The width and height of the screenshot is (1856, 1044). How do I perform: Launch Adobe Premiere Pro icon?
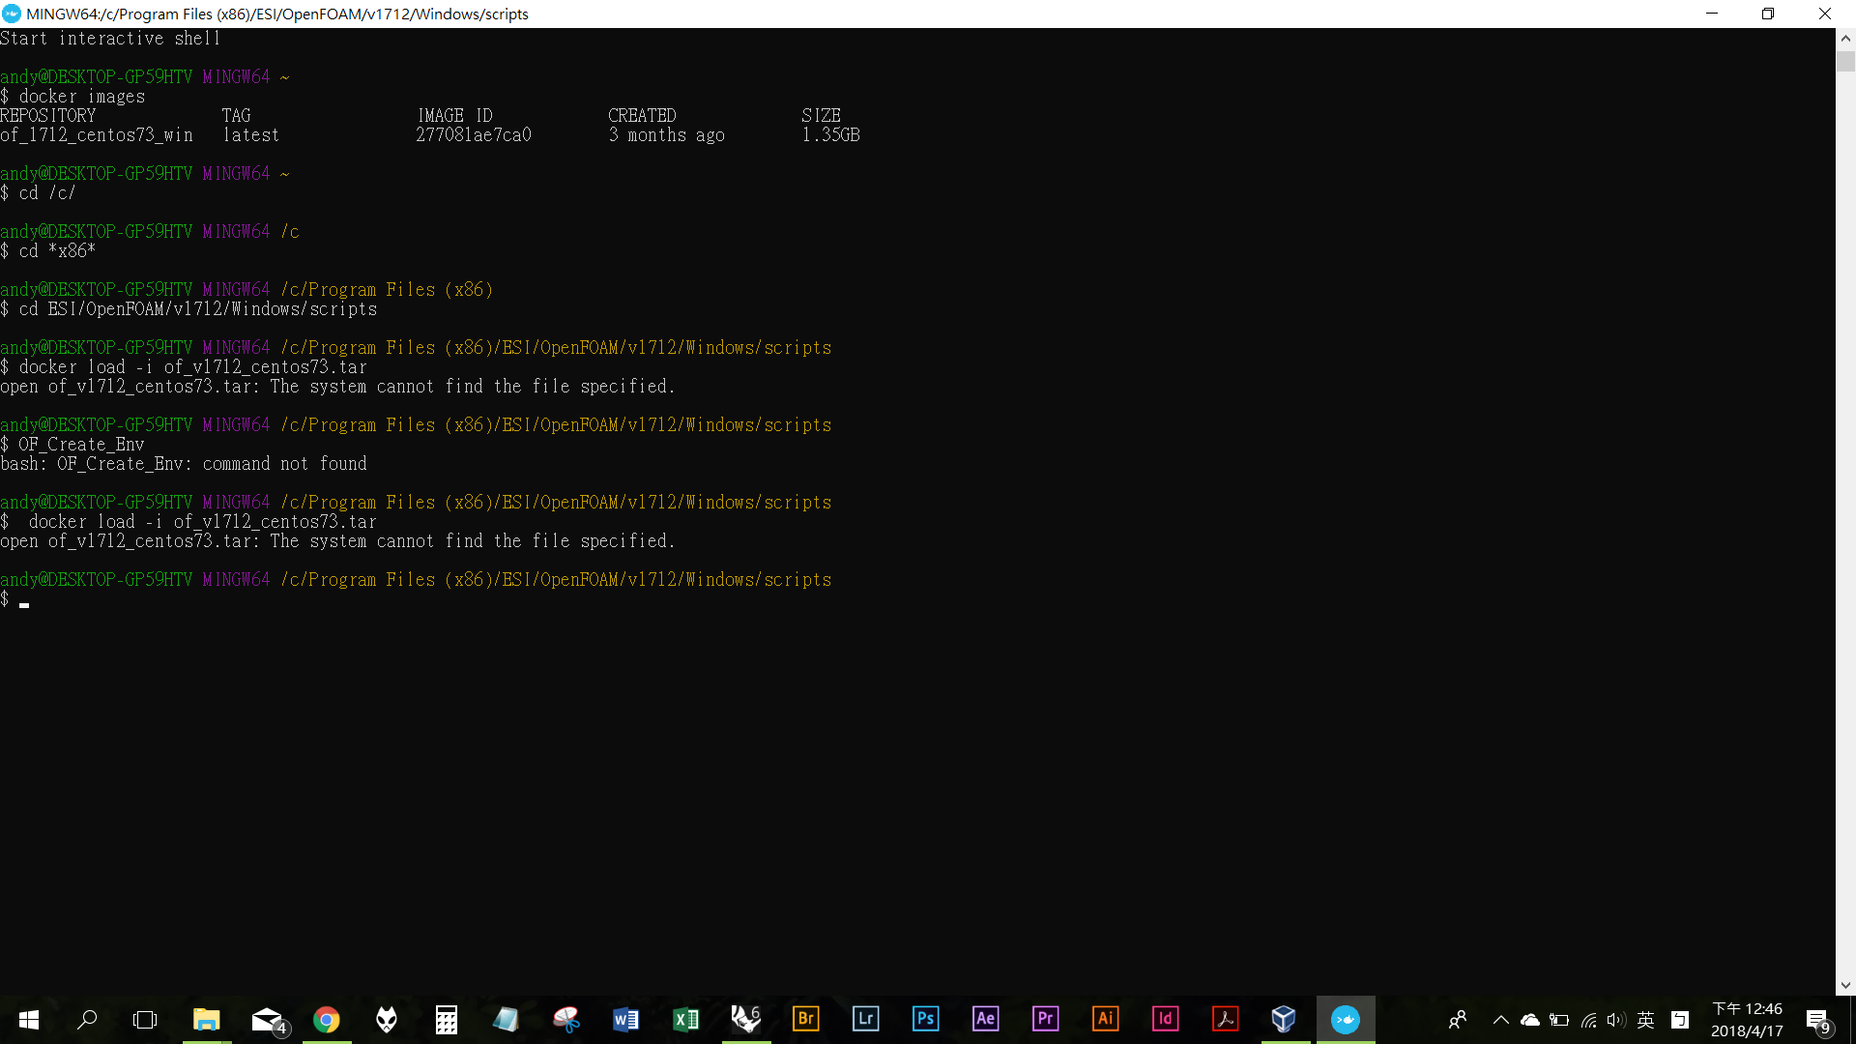(x=1045, y=1019)
